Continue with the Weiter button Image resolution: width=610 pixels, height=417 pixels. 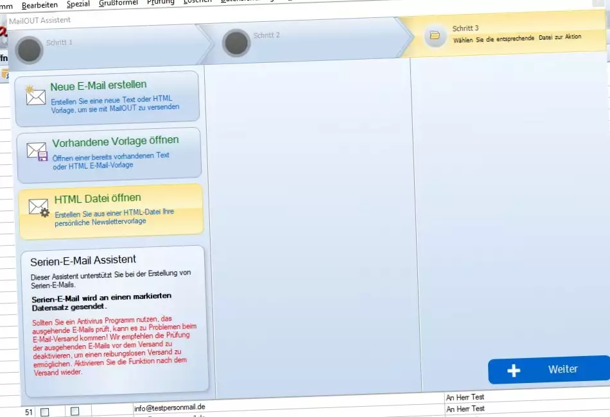[549, 369]
